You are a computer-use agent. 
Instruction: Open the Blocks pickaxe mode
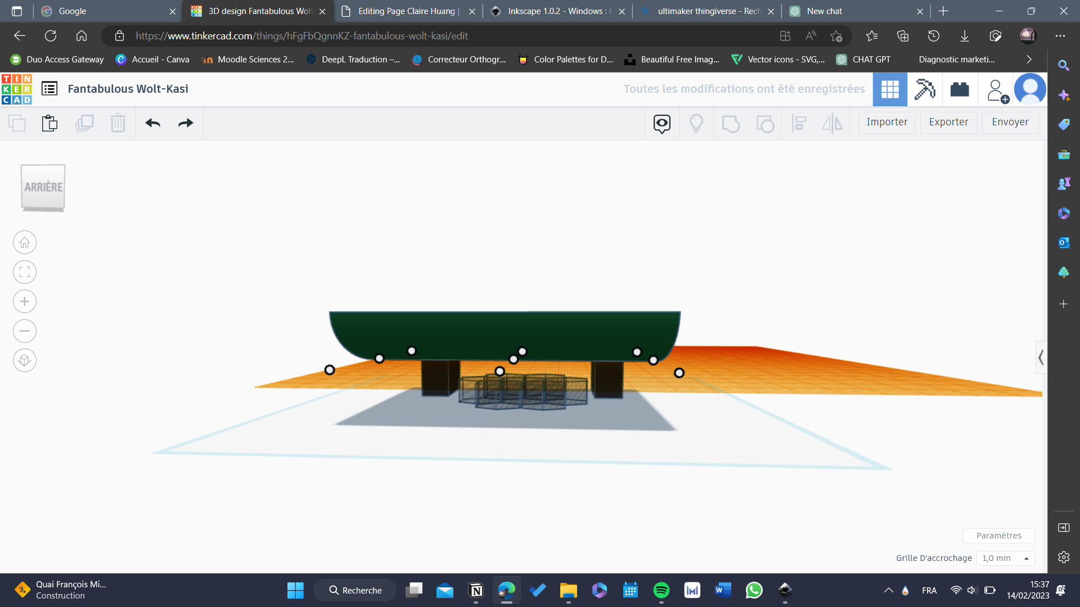tap(925, 89)
